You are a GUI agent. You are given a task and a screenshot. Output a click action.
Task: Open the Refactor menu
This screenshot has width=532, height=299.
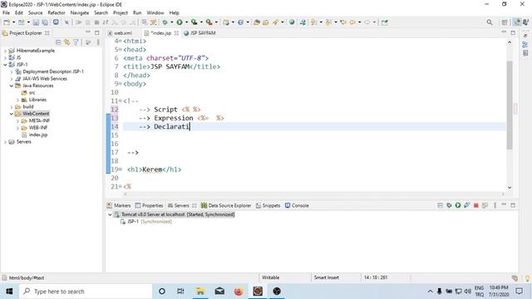tap(57, 13)
